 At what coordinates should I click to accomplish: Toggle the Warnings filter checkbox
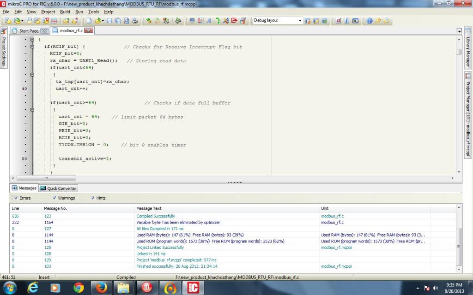(55, 198)
